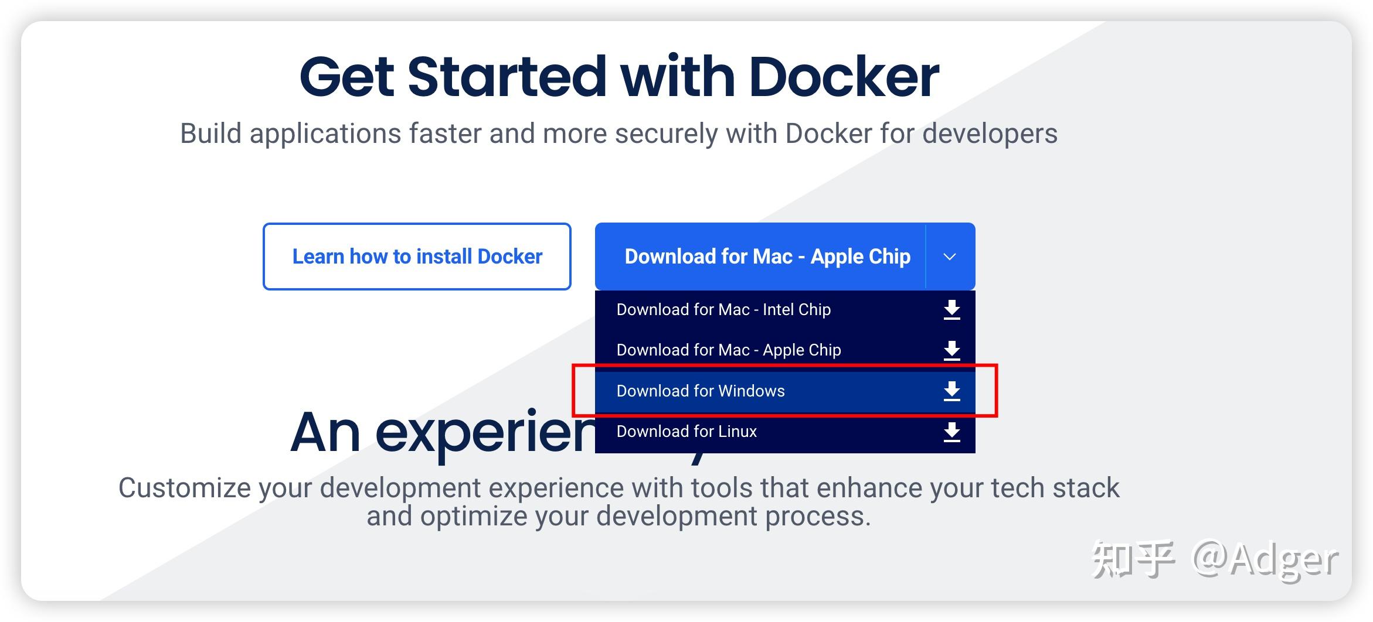Collapse the download options chevron arrow

(950, 256)
